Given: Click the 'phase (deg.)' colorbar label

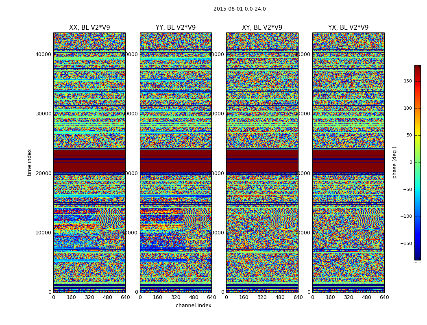Looking at the screenshot, I should pos(394,162).
